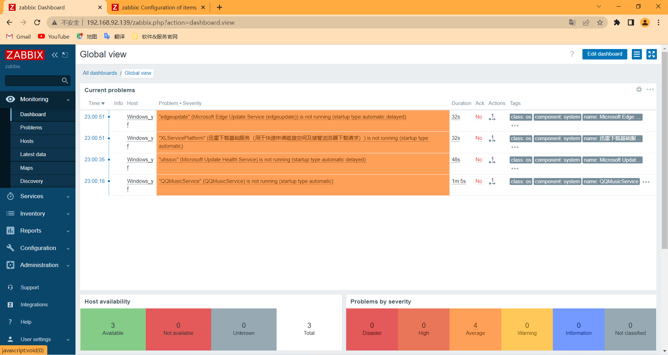Open the All dashboards breadcrumb link
This screenshot has width=668, height=355.
tap(100, 73)
